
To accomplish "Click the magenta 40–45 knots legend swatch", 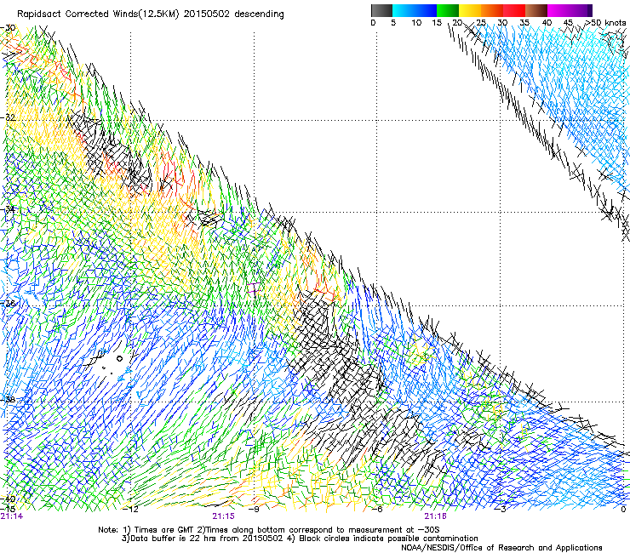I will click(558, 10).
